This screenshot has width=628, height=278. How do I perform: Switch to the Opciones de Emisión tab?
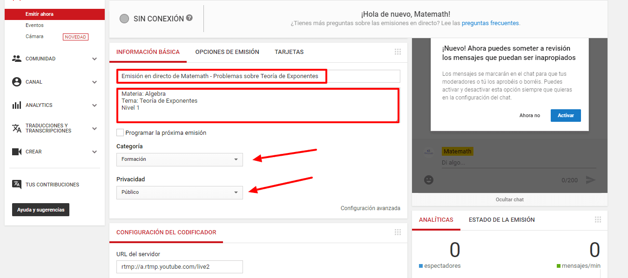click(227, 52)
